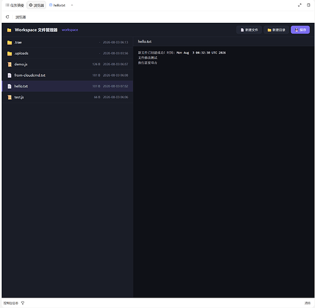Open the workspace breadcrumb link

[x=70, y=30]
